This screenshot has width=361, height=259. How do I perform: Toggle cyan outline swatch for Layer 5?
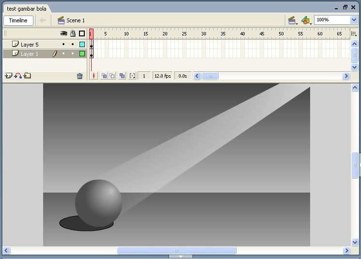[x=82, y=44]
